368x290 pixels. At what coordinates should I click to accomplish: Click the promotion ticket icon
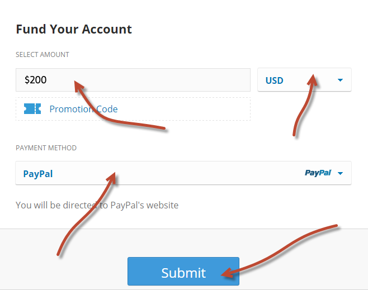pyautogui.click(x=32, y=109)
